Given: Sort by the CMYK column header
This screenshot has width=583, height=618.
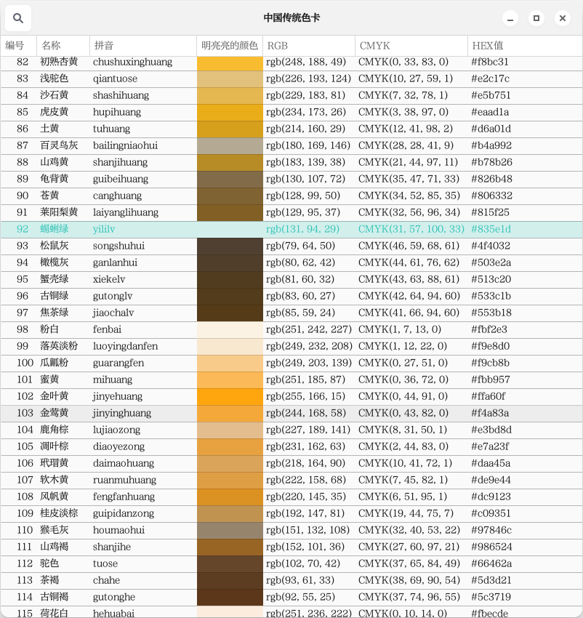Looking at the screenshot, I should 411,46.
